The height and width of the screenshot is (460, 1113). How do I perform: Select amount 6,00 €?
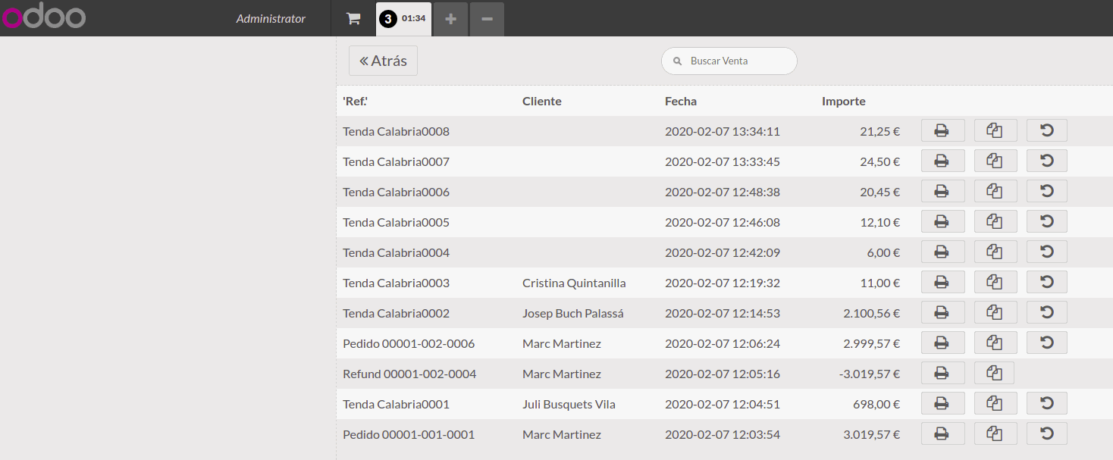point(883,252)
